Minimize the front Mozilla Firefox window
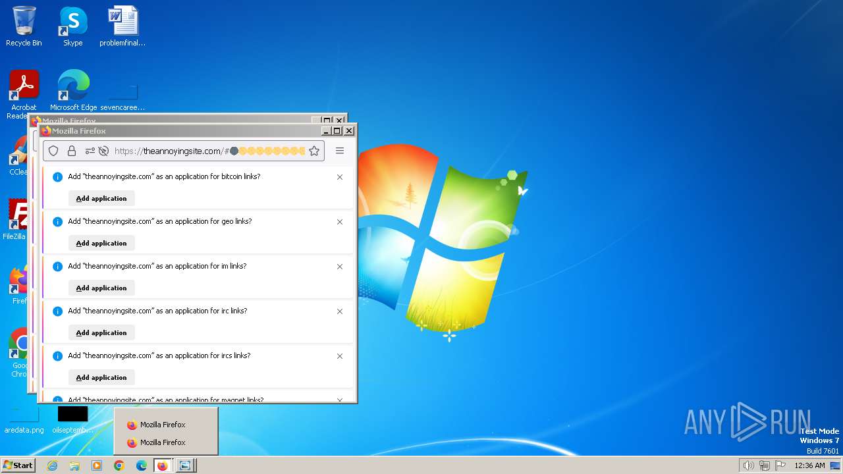 [x=326, y=131]
